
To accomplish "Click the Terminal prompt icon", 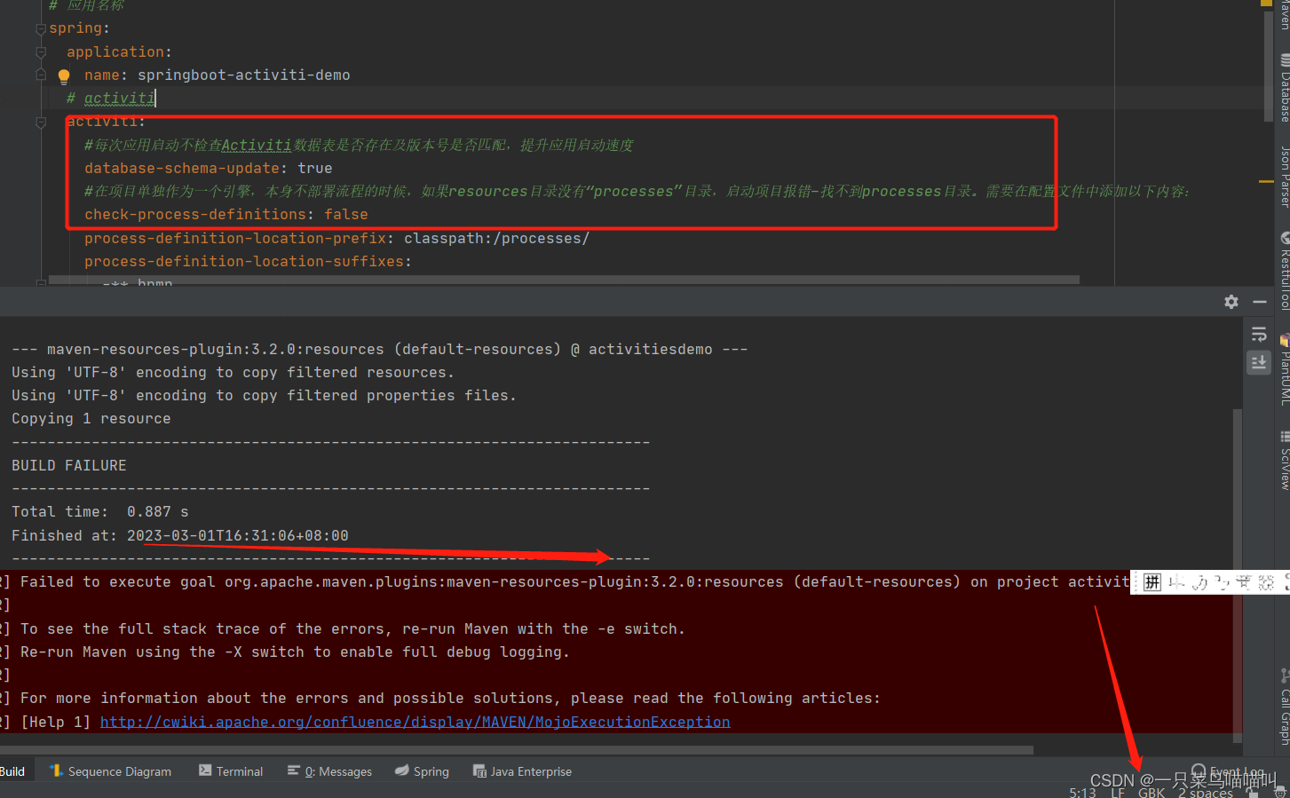I will [205, 770].
